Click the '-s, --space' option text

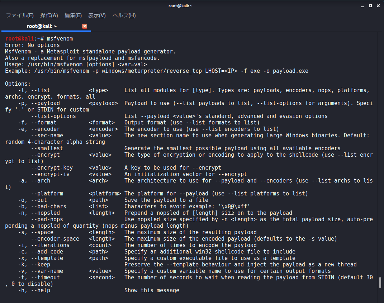click(x=36, y=232)
